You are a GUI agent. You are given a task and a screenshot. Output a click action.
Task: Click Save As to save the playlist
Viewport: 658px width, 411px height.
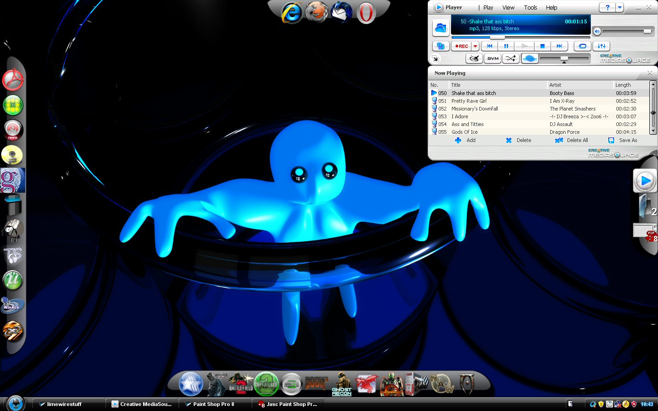pyautogui.click(x=622, y=140)
